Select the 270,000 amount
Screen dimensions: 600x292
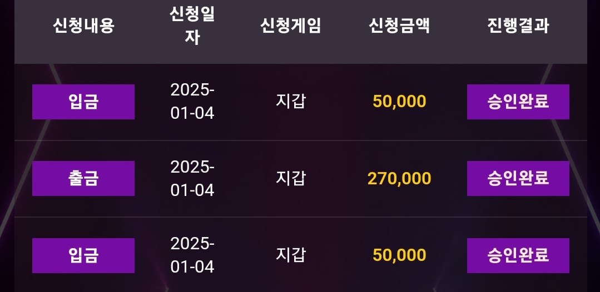399,178
